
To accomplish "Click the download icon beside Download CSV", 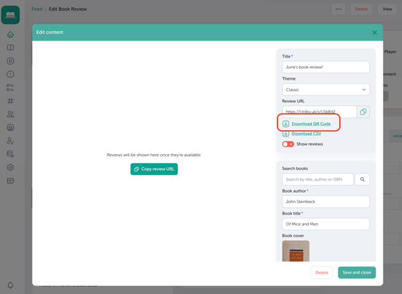I will [286, 133].
